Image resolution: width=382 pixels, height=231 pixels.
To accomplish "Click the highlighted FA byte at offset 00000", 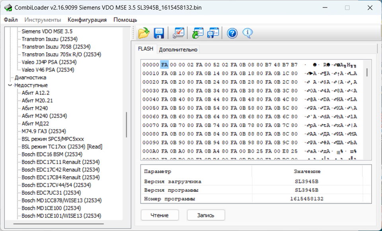I will tap(164, 65).
